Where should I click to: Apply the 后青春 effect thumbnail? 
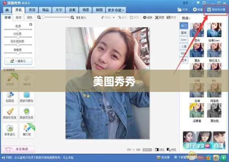(197, 111)
